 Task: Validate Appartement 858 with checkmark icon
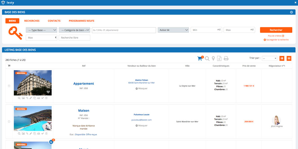click(x=43, y=98)
